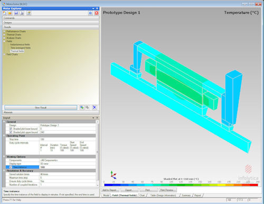Toggle the Shaded plot upper bound checkbox
The height and width of the screenshot is (204, 264).
click(x=11, y=132)
